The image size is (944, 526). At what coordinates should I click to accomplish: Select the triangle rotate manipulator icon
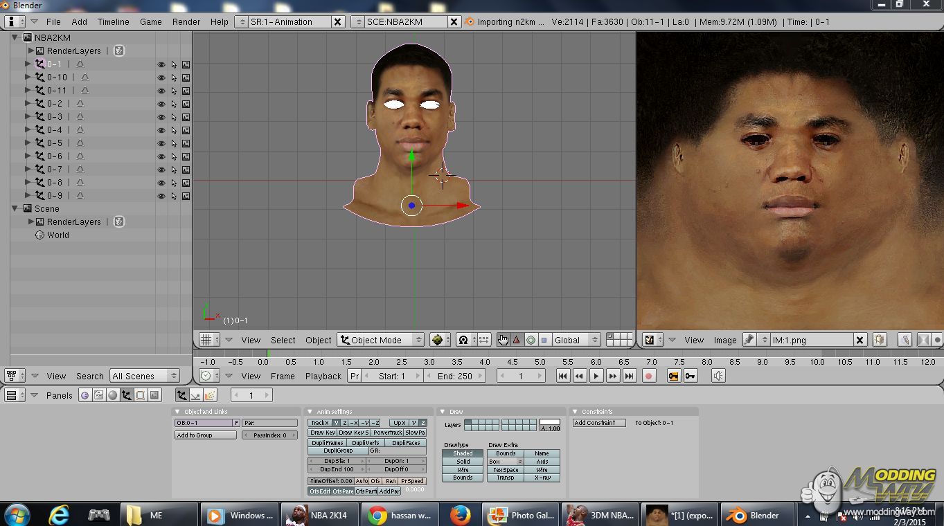point(516,340)
